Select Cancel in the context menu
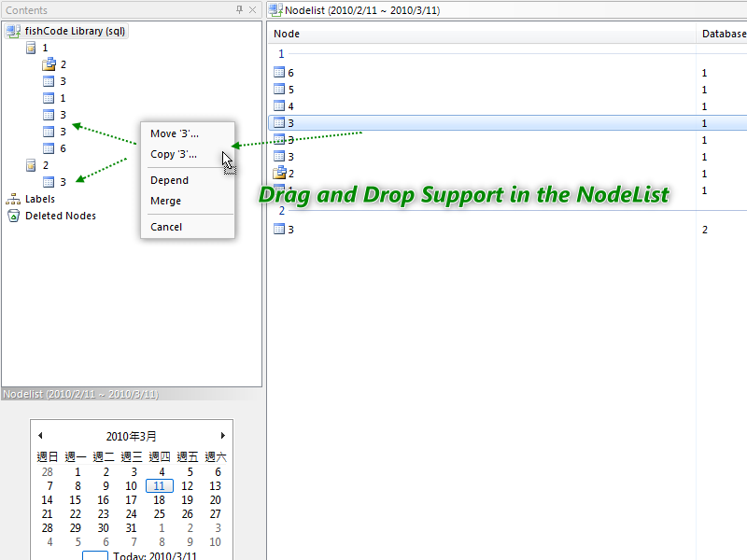This screenshot has height=560, width=747. coord(166,227)
